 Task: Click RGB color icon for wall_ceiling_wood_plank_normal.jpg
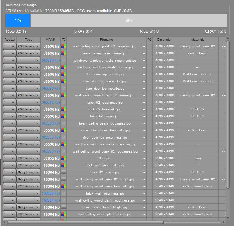coord(64,214)
